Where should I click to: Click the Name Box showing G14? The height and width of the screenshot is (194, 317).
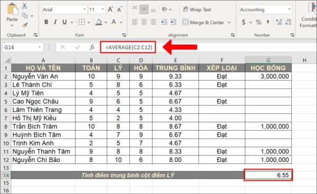(20, 47)
